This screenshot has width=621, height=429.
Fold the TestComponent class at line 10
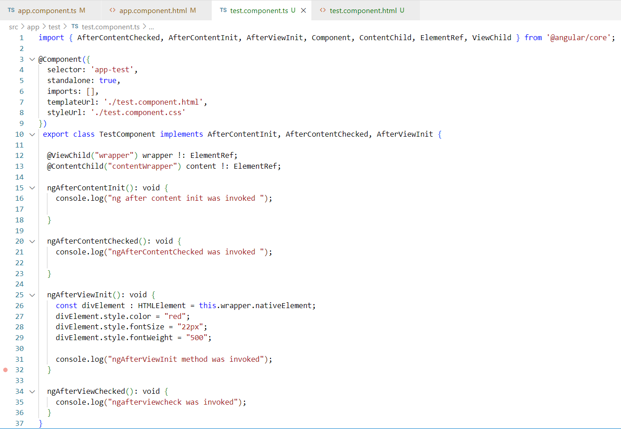click(32, 134)
